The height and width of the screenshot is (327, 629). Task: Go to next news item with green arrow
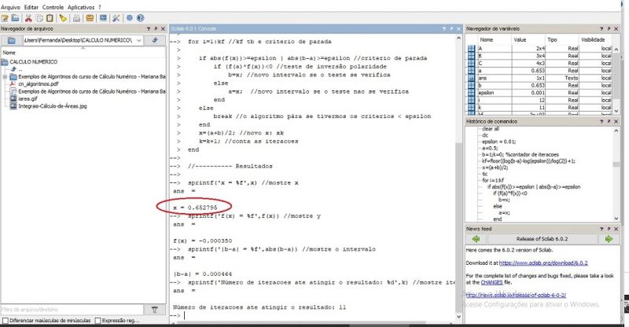pos(607,238)
